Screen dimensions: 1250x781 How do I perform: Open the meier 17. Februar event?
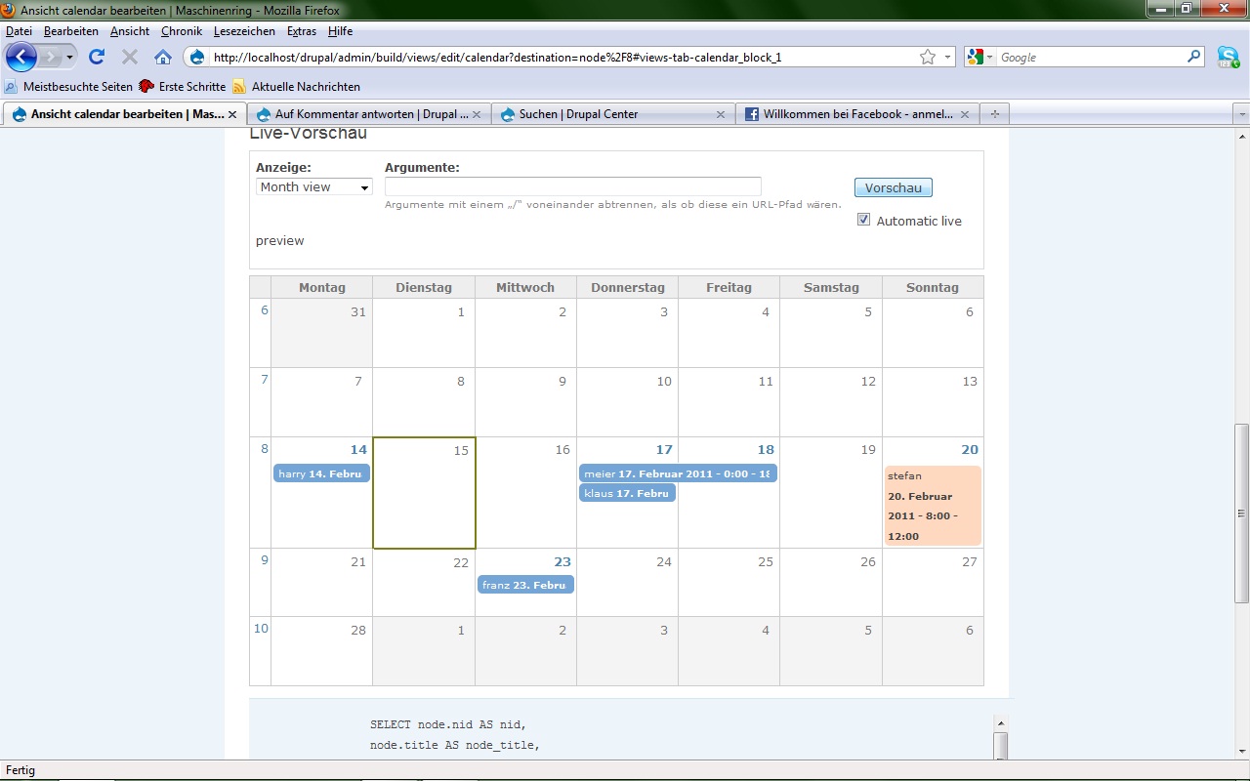[677, 473]
